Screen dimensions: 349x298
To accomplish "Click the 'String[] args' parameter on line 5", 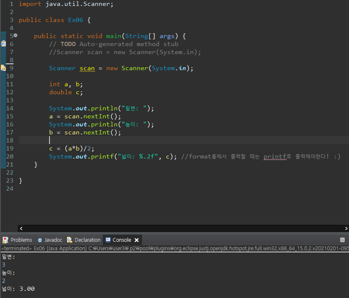I will (x=150, y=36).
